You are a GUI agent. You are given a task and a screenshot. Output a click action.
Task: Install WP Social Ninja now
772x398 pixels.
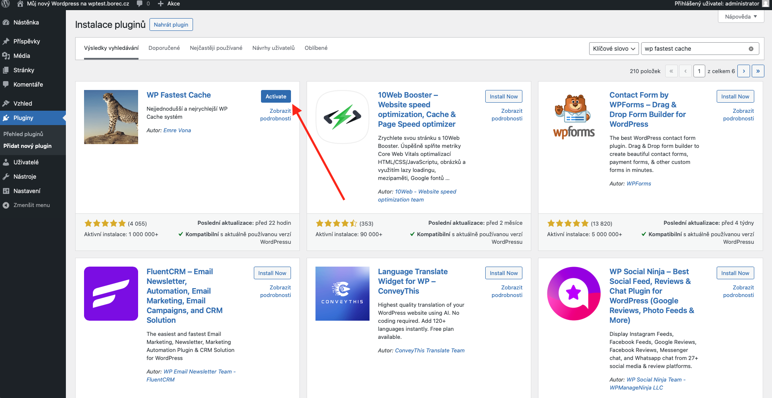pyautogui.click(x=735, y=273)
